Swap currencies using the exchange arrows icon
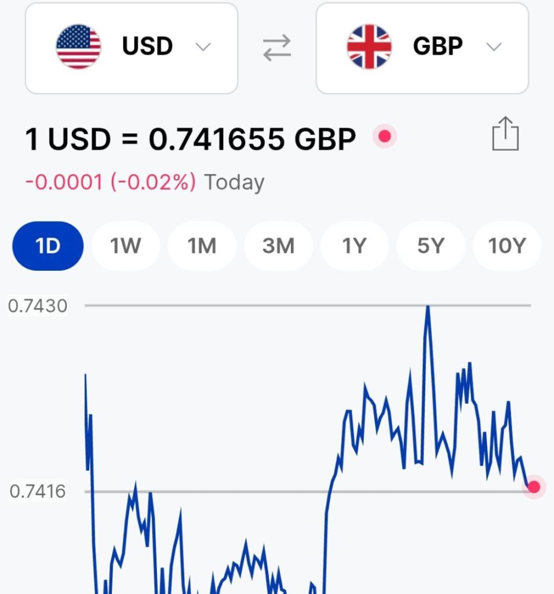554x594 pixels. [277, 48]
